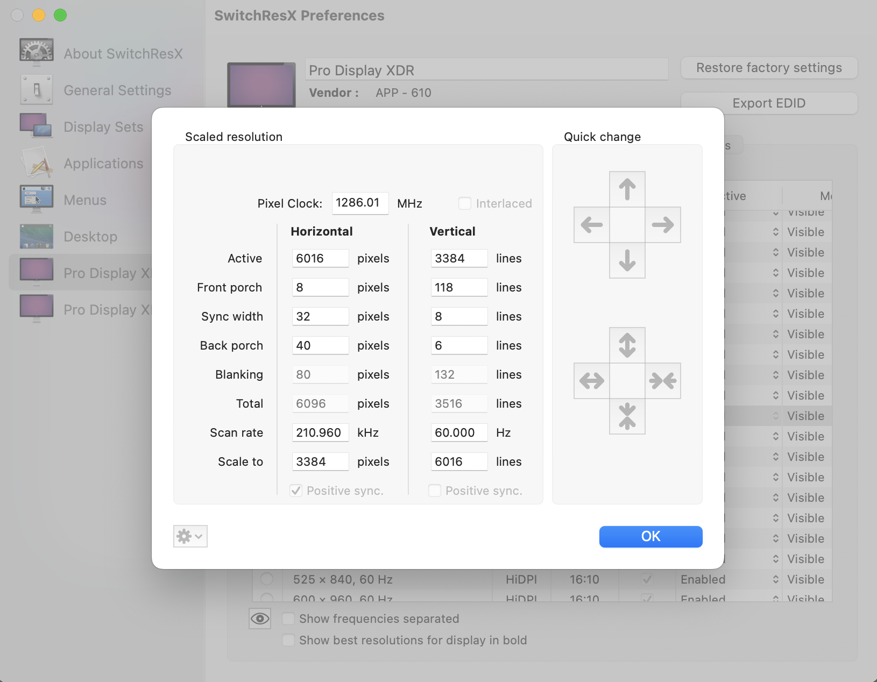Enable Show frequencies separated checkbox

[x=288, y=619]
